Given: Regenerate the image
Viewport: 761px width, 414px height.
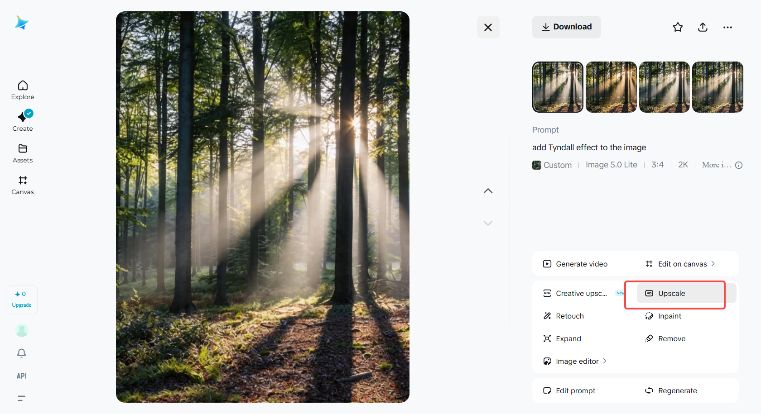Looking at the screenshot, I should pyautogui.click(x=671, y=390).
